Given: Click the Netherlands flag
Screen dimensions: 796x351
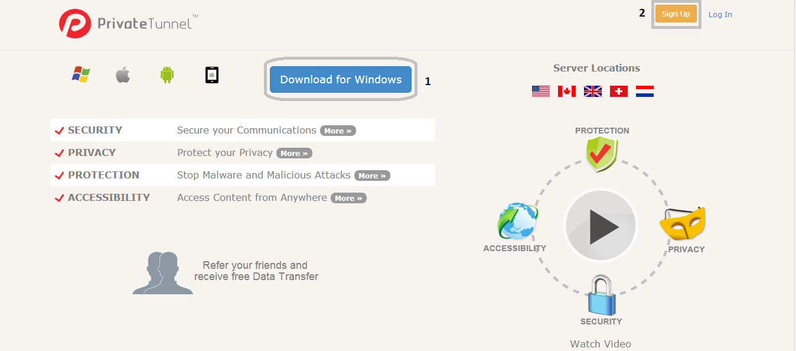Looking at the screenshot, I should coord(645,91).
